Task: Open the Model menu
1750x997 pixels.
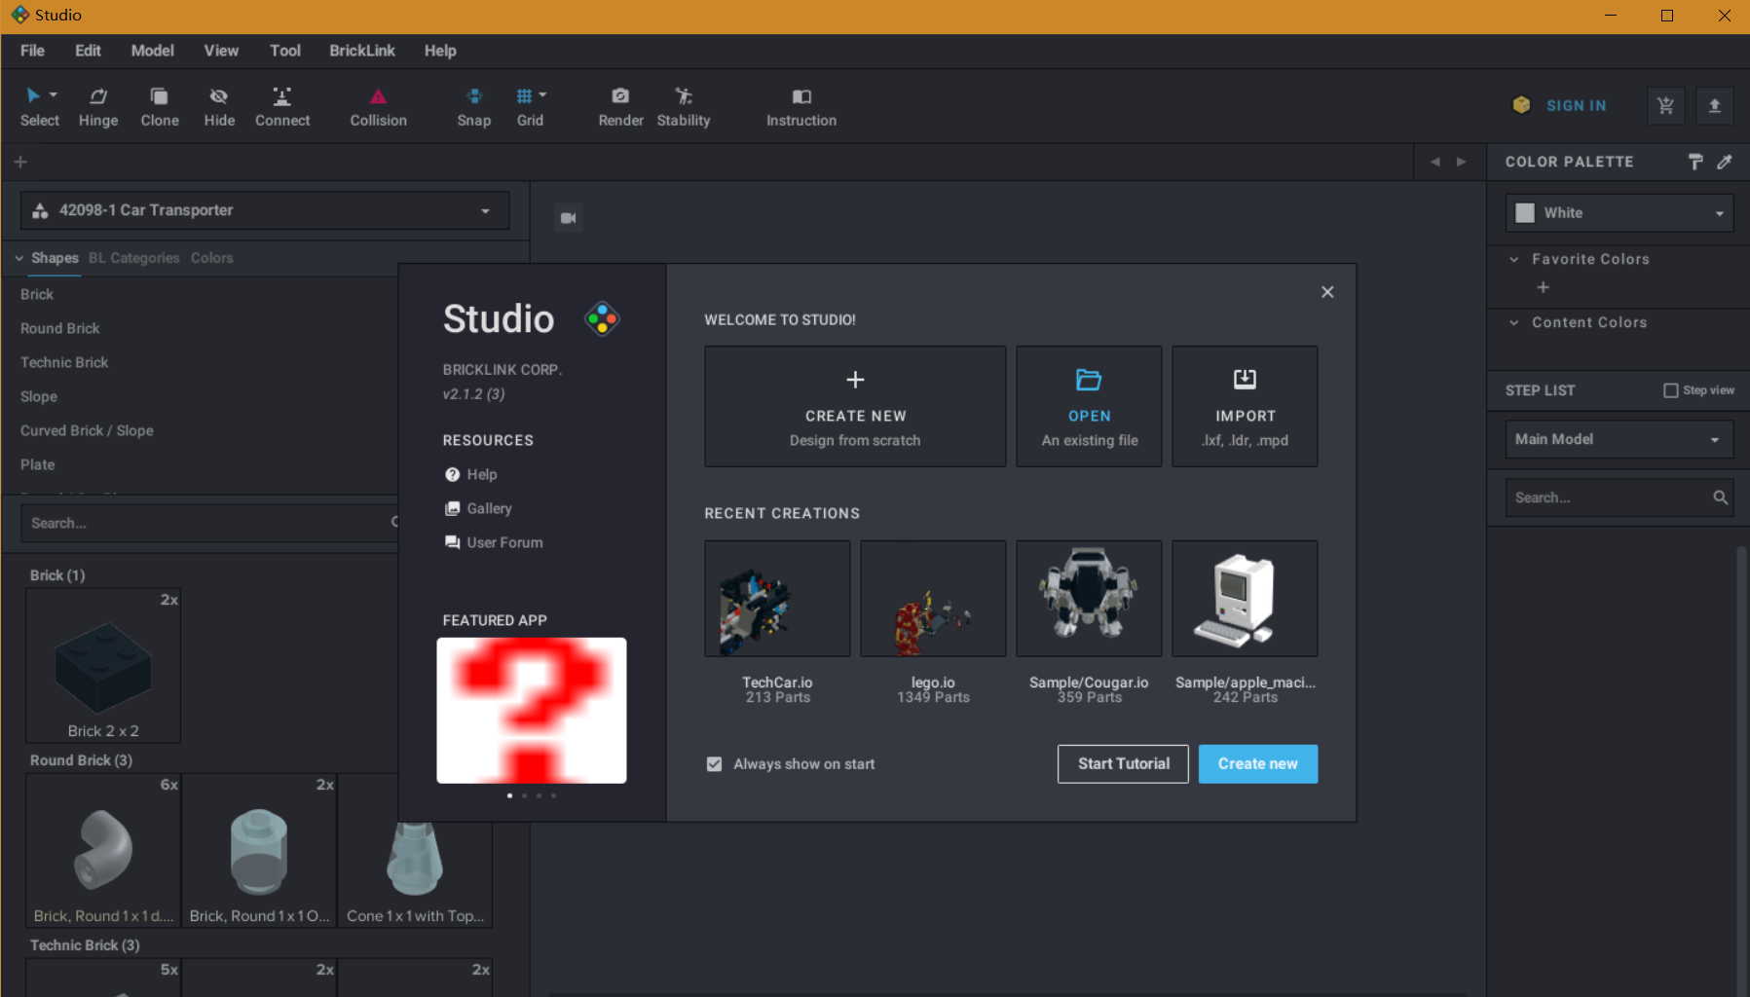Action: 153,51
